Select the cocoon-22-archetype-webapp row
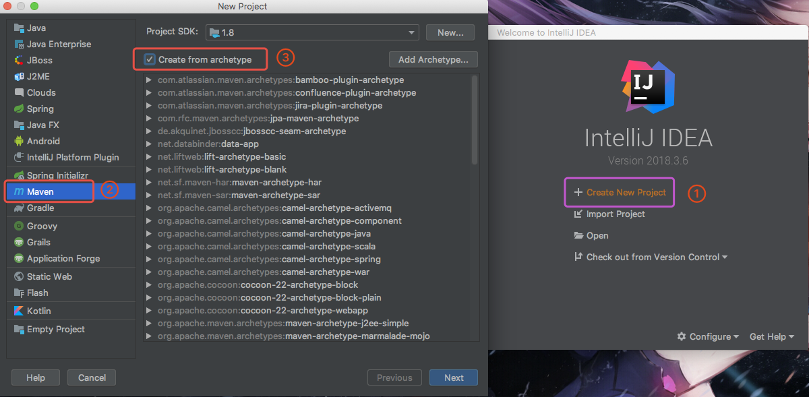Screen dimensions: 809x397 (307, 311)
